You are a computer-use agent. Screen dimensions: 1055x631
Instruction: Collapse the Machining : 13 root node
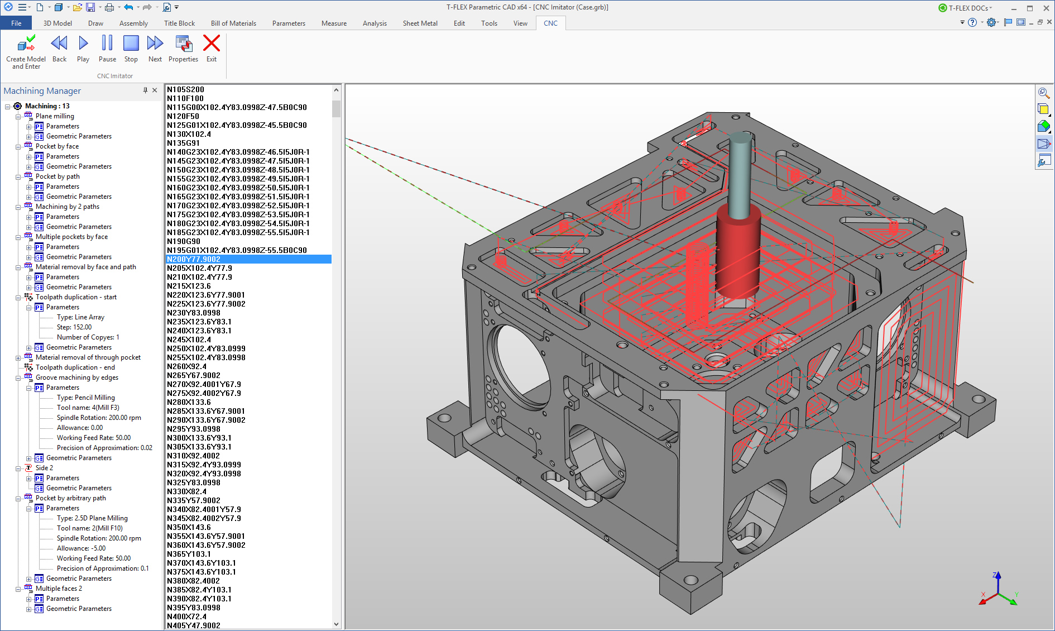point(7,106)
